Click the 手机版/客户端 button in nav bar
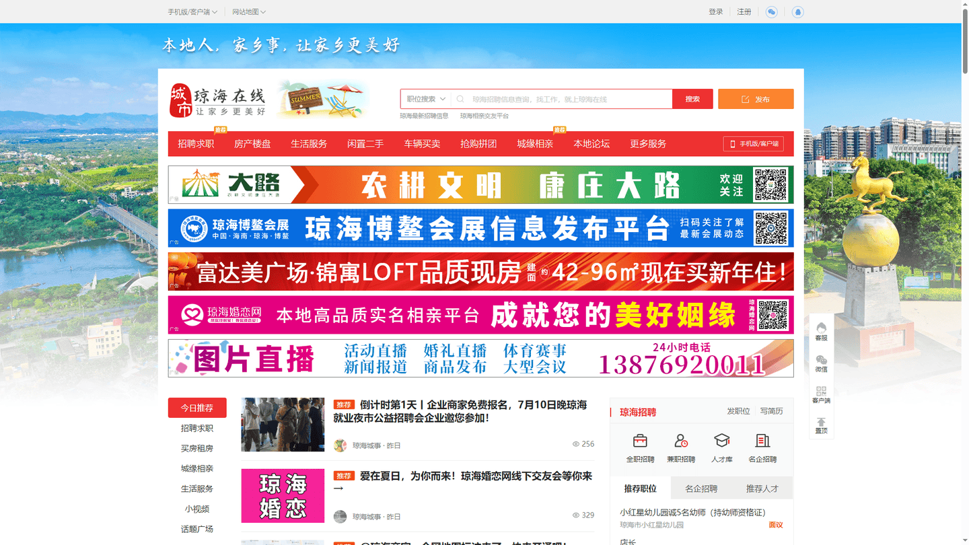 pyautogui.click(x=754, y=144)
